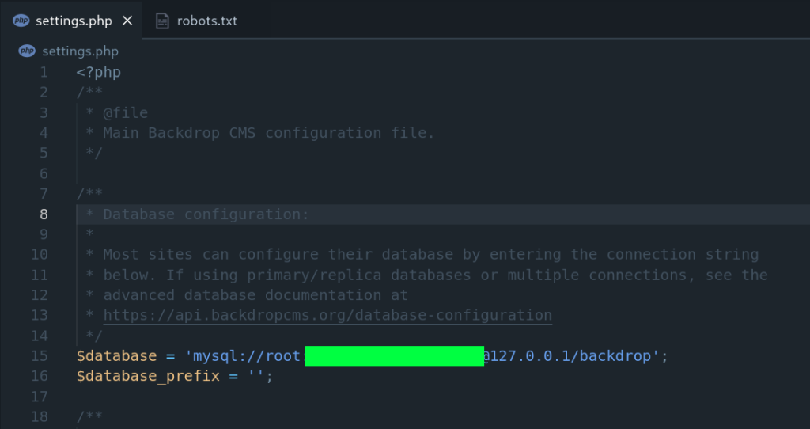Click the 127.0.0.1/backdrop host text
810x429 pixels.
[x=570, y=355]
